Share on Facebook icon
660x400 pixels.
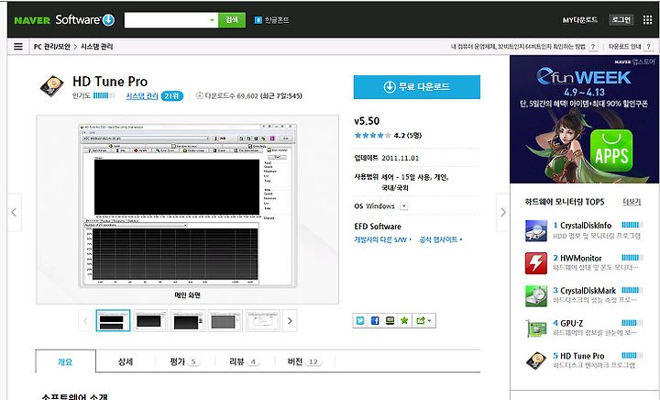pos(375,321)
